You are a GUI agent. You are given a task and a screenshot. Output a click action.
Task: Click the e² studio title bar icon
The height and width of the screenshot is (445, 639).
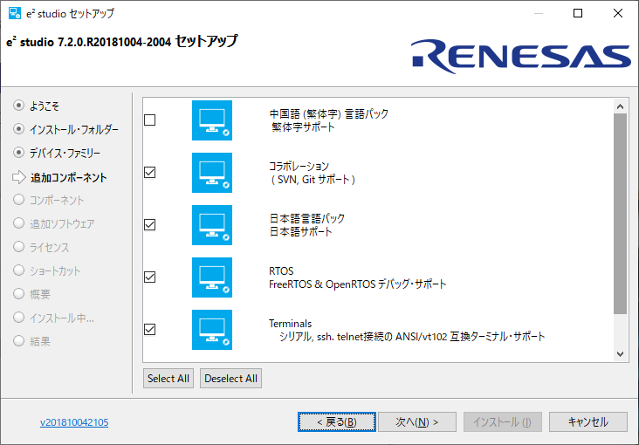[x=15, y=13]
